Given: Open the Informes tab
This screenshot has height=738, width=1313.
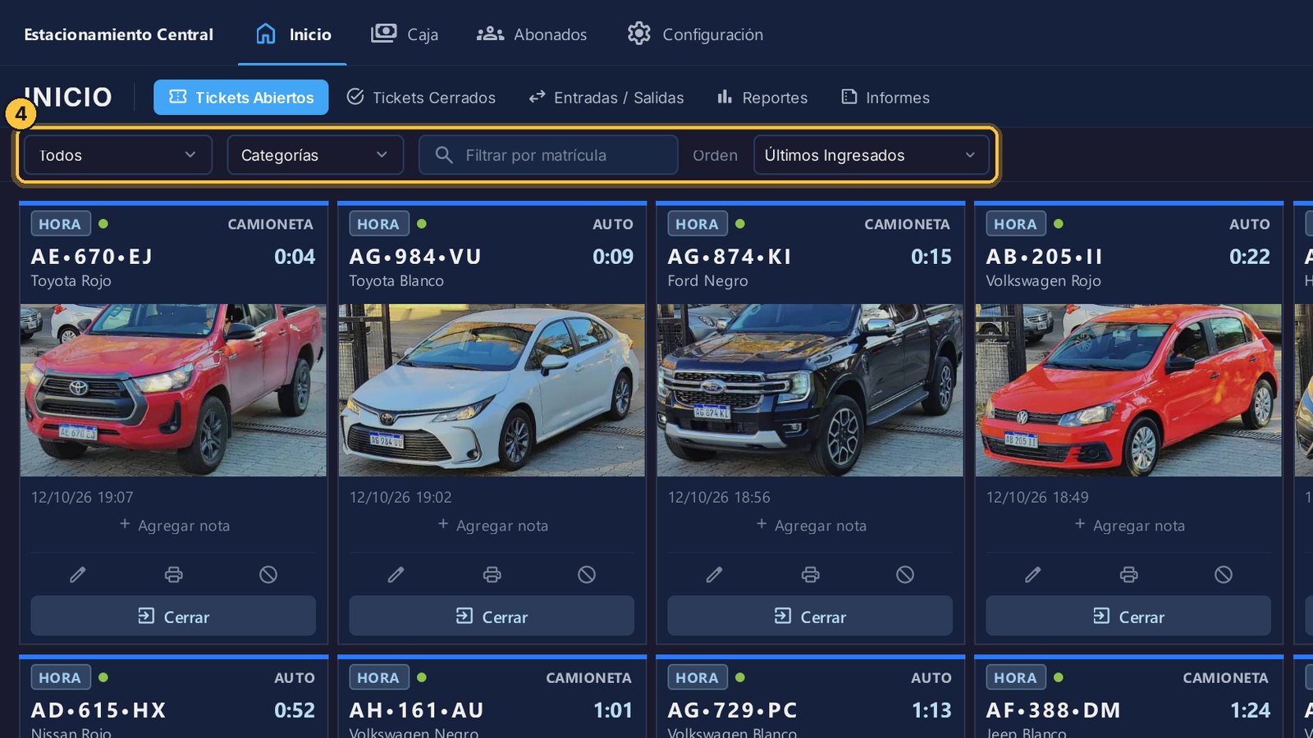Looking at the screenshot, I should pyautogui.click(x=885, y=98).
